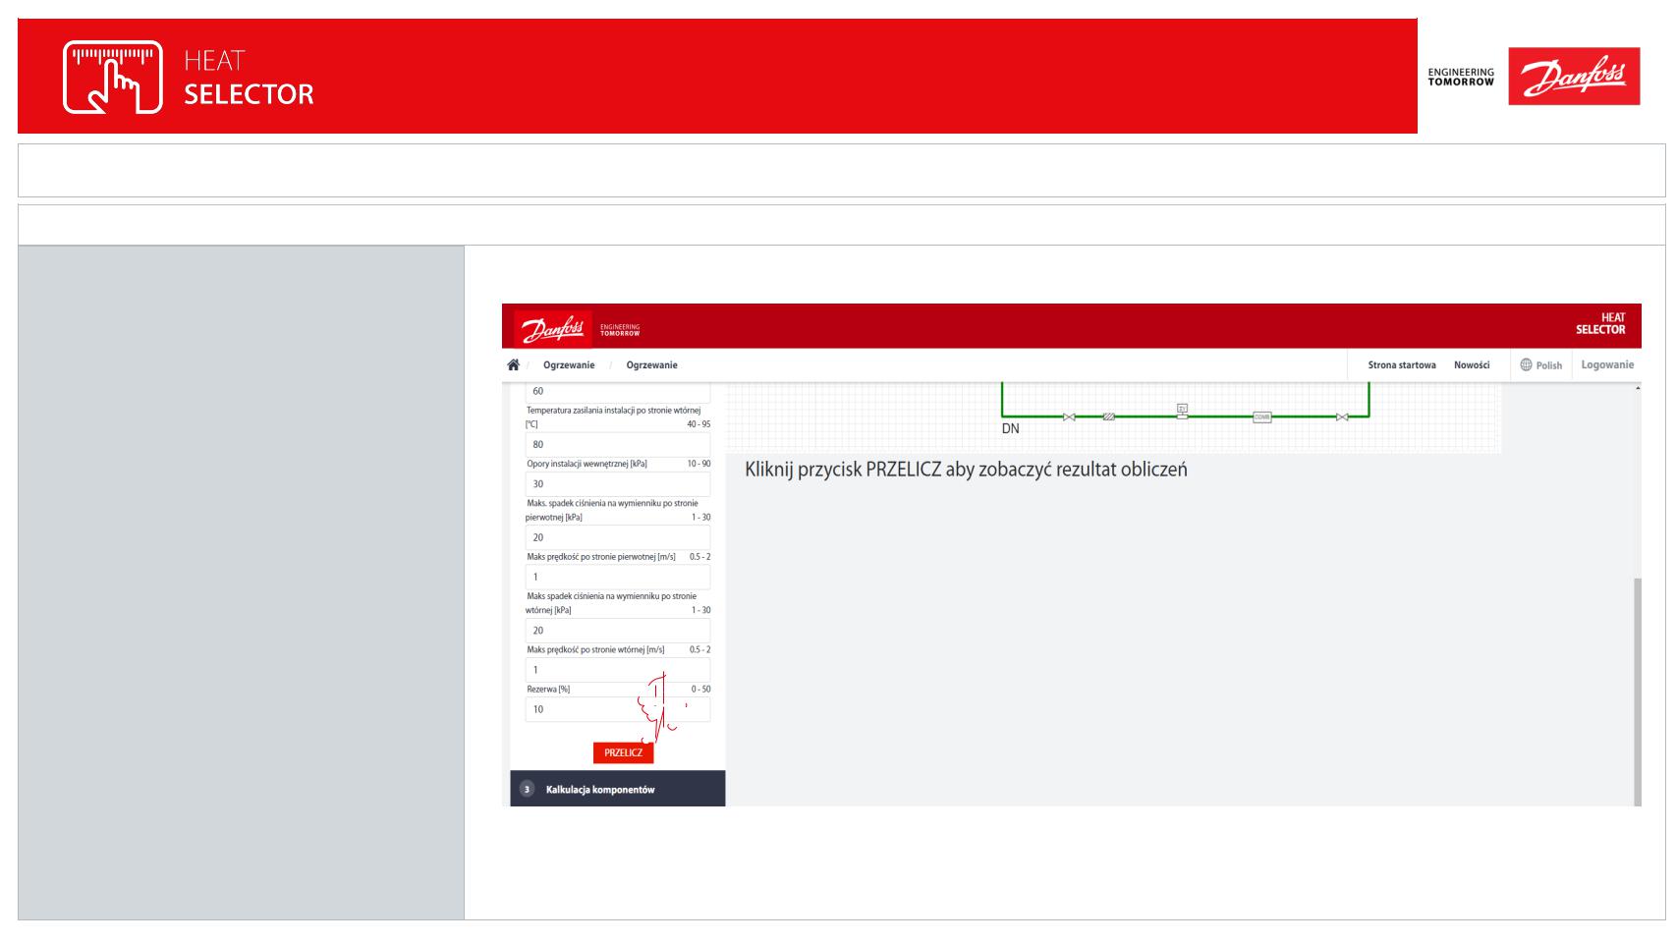Click the '0 - 50' range text
Screen dimensions: 1676x943
coord(700,690)
